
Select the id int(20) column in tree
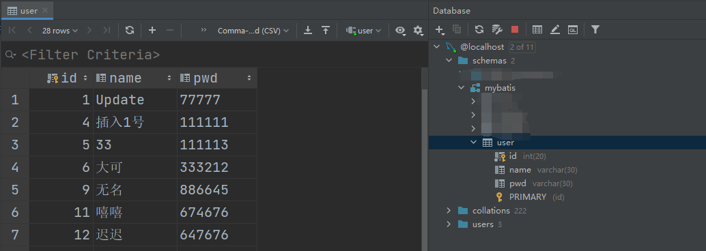pos(520,156)
